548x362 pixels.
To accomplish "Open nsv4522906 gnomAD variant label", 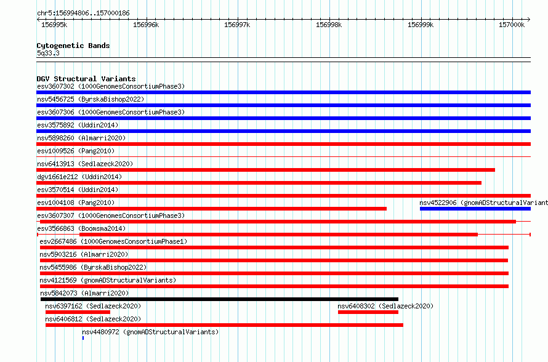I will pyautogui.click(x=484, y=203).
